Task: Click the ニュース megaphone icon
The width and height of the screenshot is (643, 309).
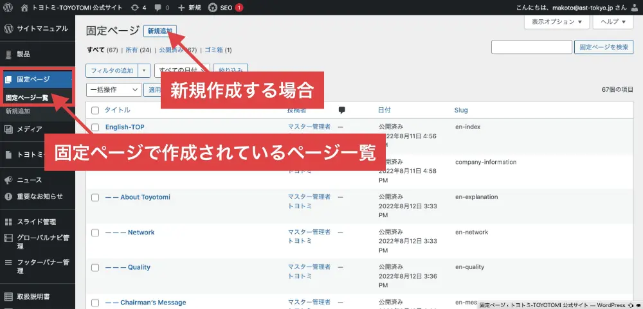Action: [8, 180]
